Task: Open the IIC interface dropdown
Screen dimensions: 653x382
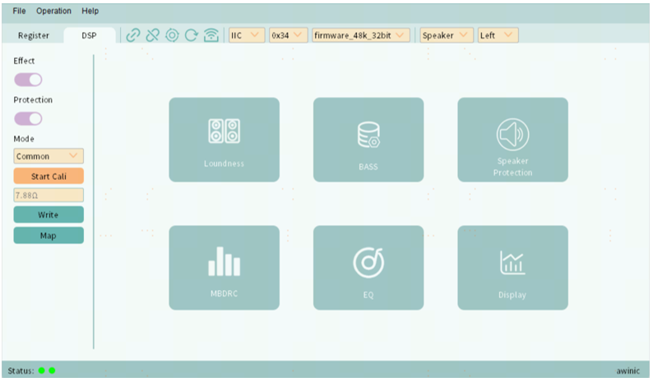Action: (245, 35)
